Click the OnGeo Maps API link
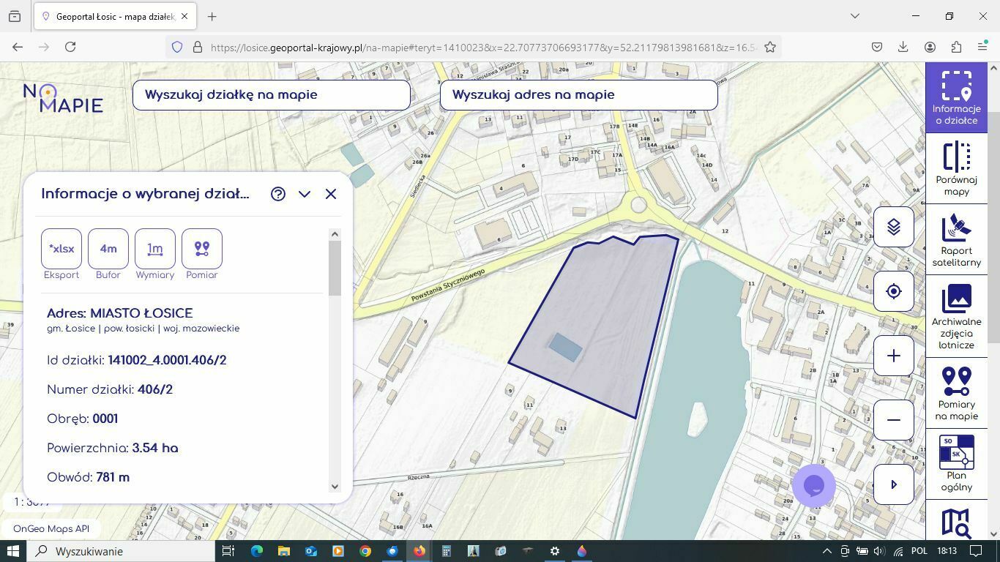Image resolution: width=1000 pixels, height=562 pixels. (51, 528)
